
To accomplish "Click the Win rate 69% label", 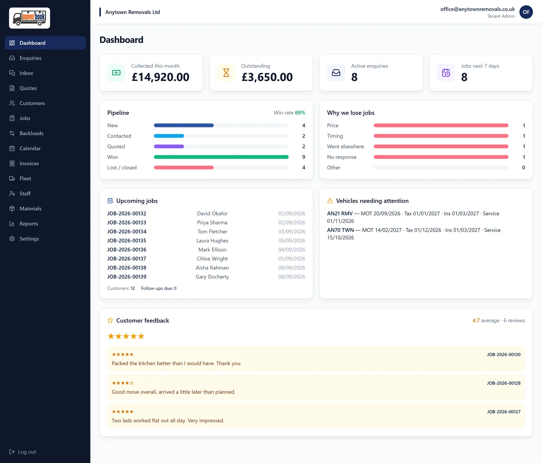I will (x=289, y=113).
